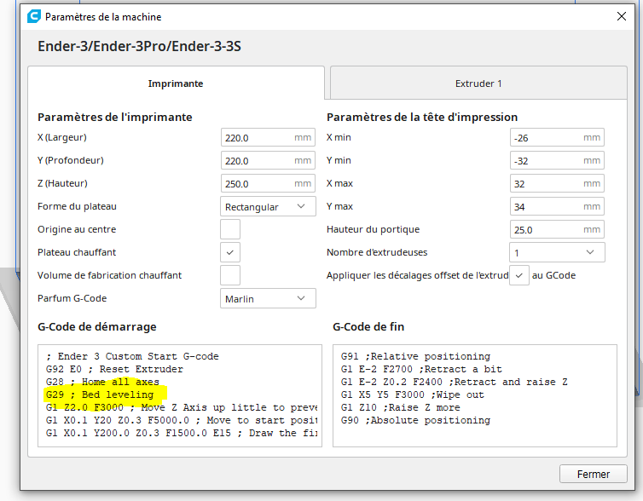Click the Ender-3/Ender-3Pro/Ender-3-3S heading

139,46
